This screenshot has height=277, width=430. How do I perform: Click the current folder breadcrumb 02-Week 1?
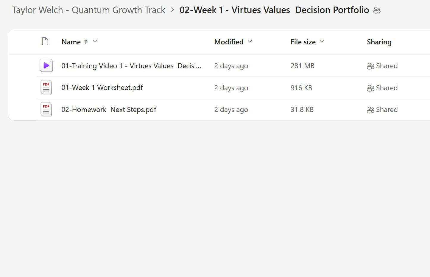pos(274,10)
